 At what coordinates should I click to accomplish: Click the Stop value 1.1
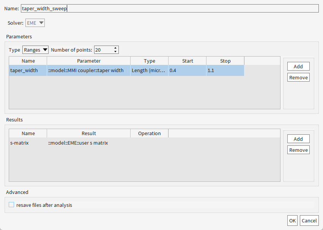tap(225, 71)
